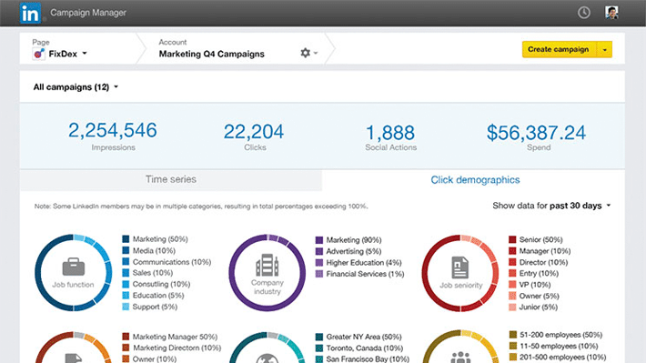Screen dimensions: 646x363
Task: Open the All campaigns (12) dropdown
Action: click(76, 87)
